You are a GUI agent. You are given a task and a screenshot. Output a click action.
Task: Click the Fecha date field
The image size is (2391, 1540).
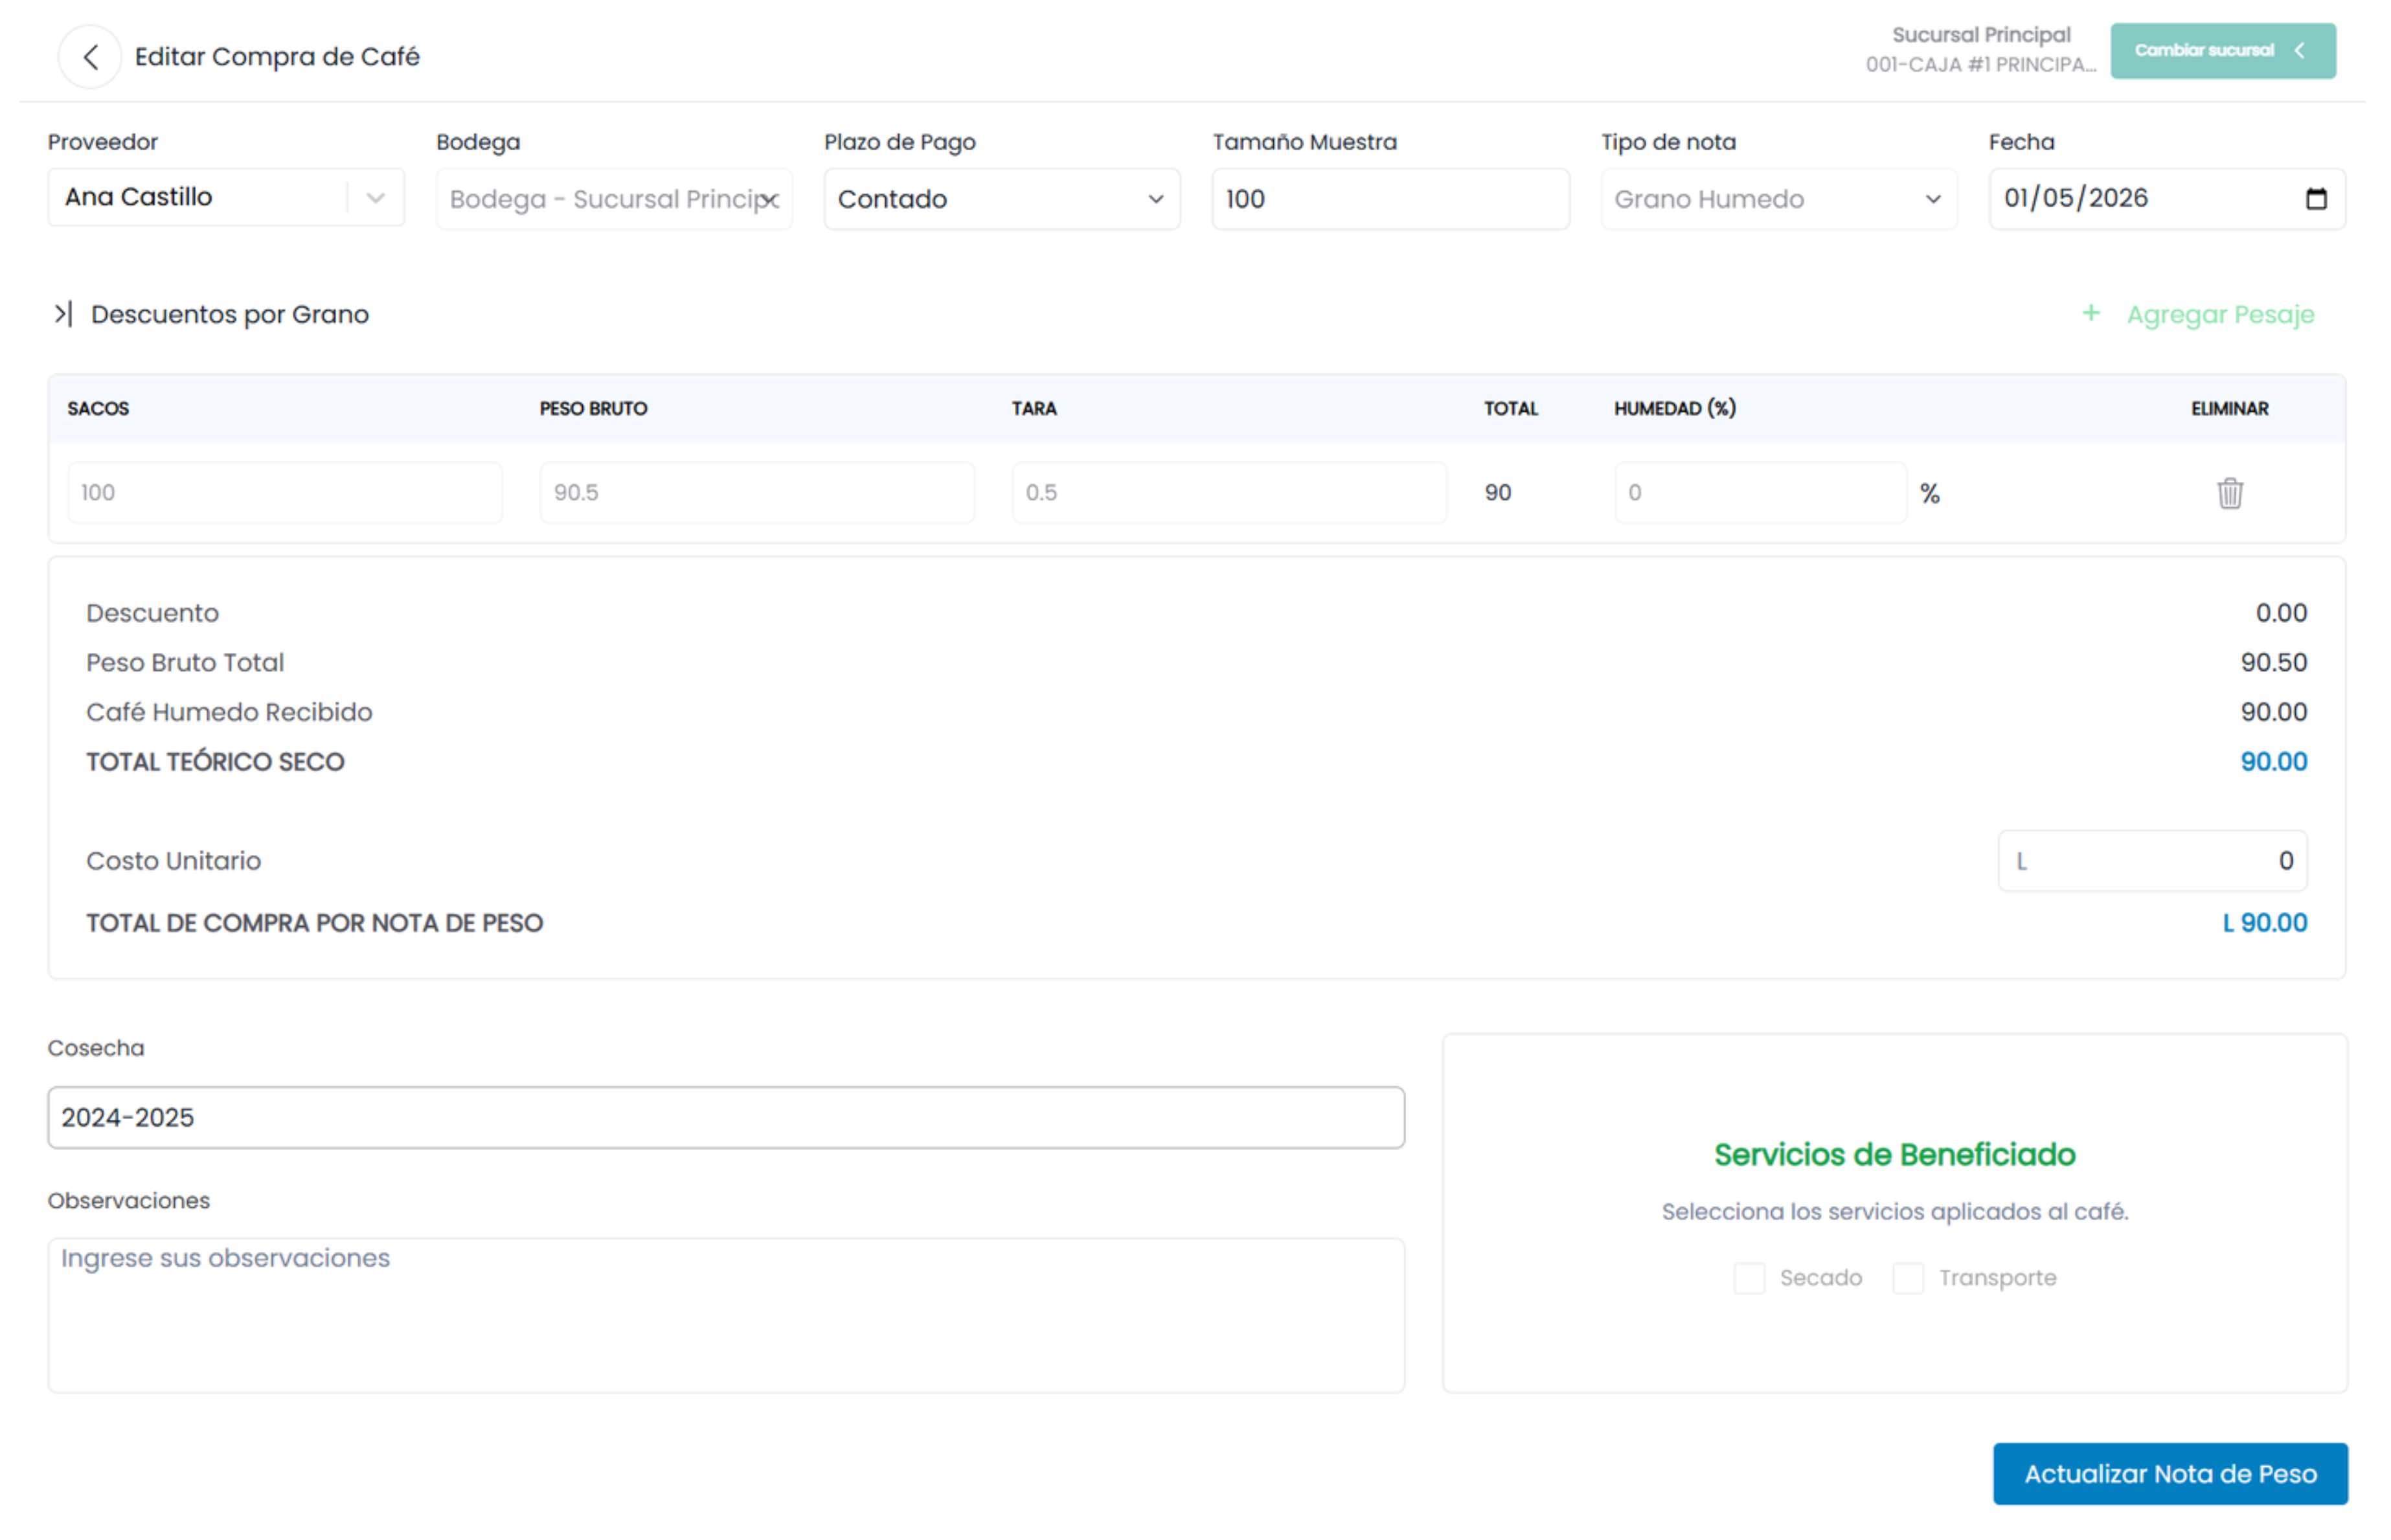click(2166, 199)
